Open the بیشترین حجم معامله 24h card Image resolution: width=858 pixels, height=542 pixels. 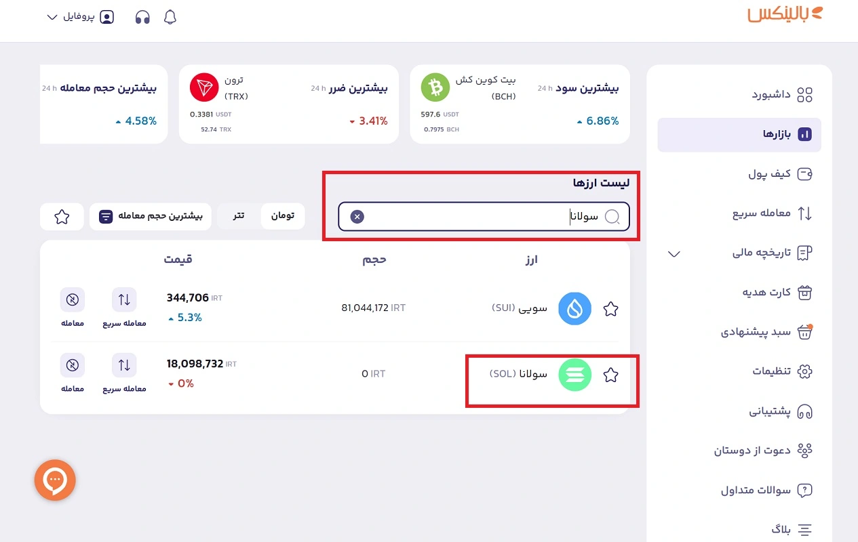click(x=104, y=104)
